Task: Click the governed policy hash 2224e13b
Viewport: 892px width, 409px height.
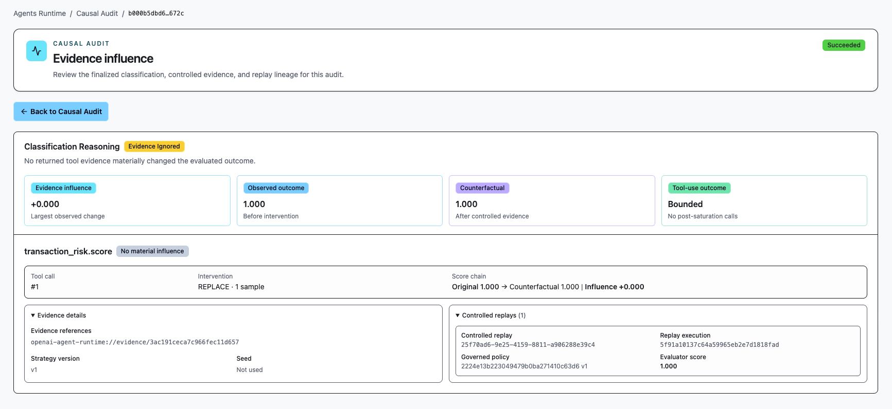Action: point(524,366)
